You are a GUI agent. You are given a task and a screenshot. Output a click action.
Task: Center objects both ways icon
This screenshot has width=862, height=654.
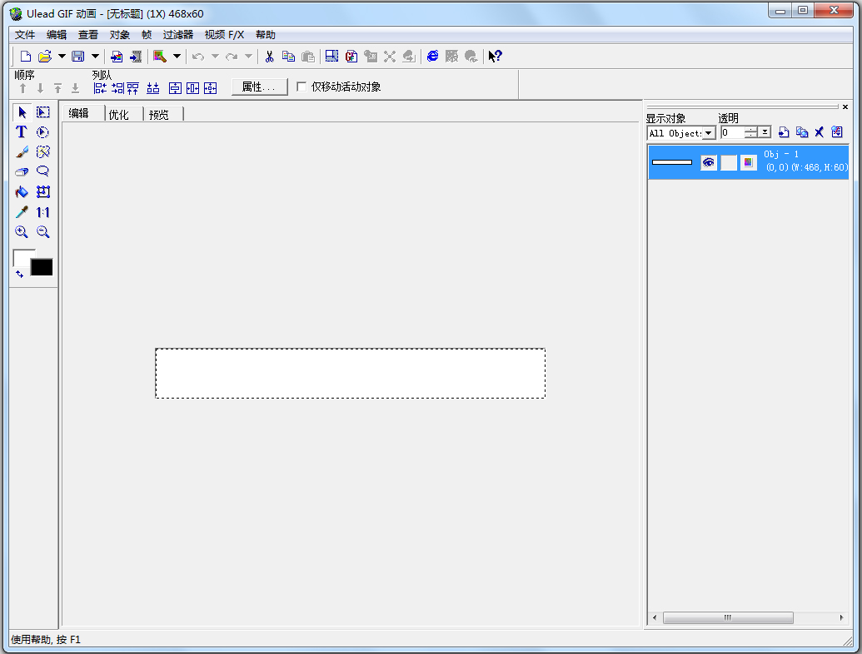point(210,88)
